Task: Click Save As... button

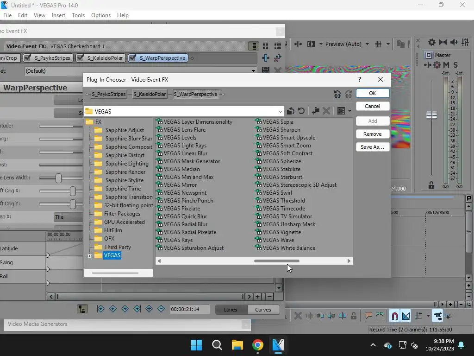Action: pos(373,147)
